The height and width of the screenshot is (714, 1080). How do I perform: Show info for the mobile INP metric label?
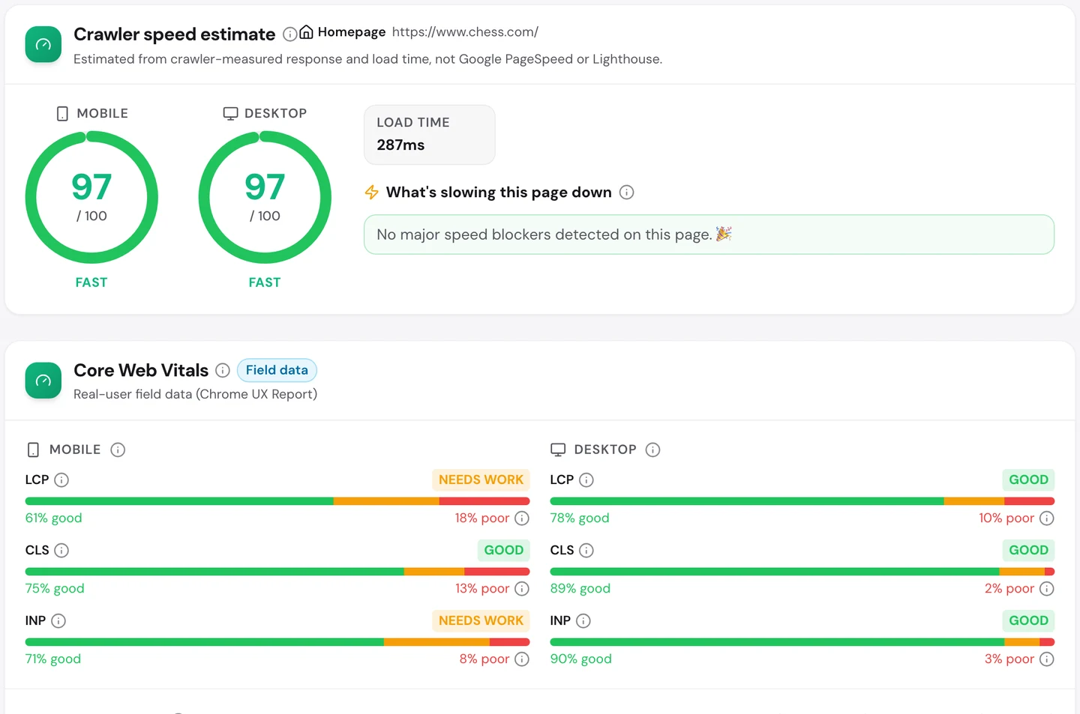pyautogui.click(x=58, y=621)
